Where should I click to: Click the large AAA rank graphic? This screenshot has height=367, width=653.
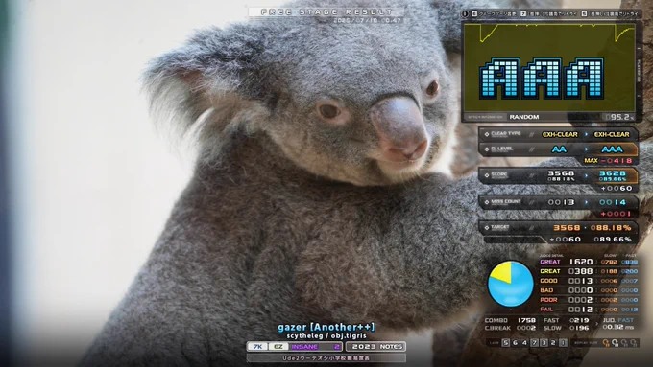click(541, 79)
